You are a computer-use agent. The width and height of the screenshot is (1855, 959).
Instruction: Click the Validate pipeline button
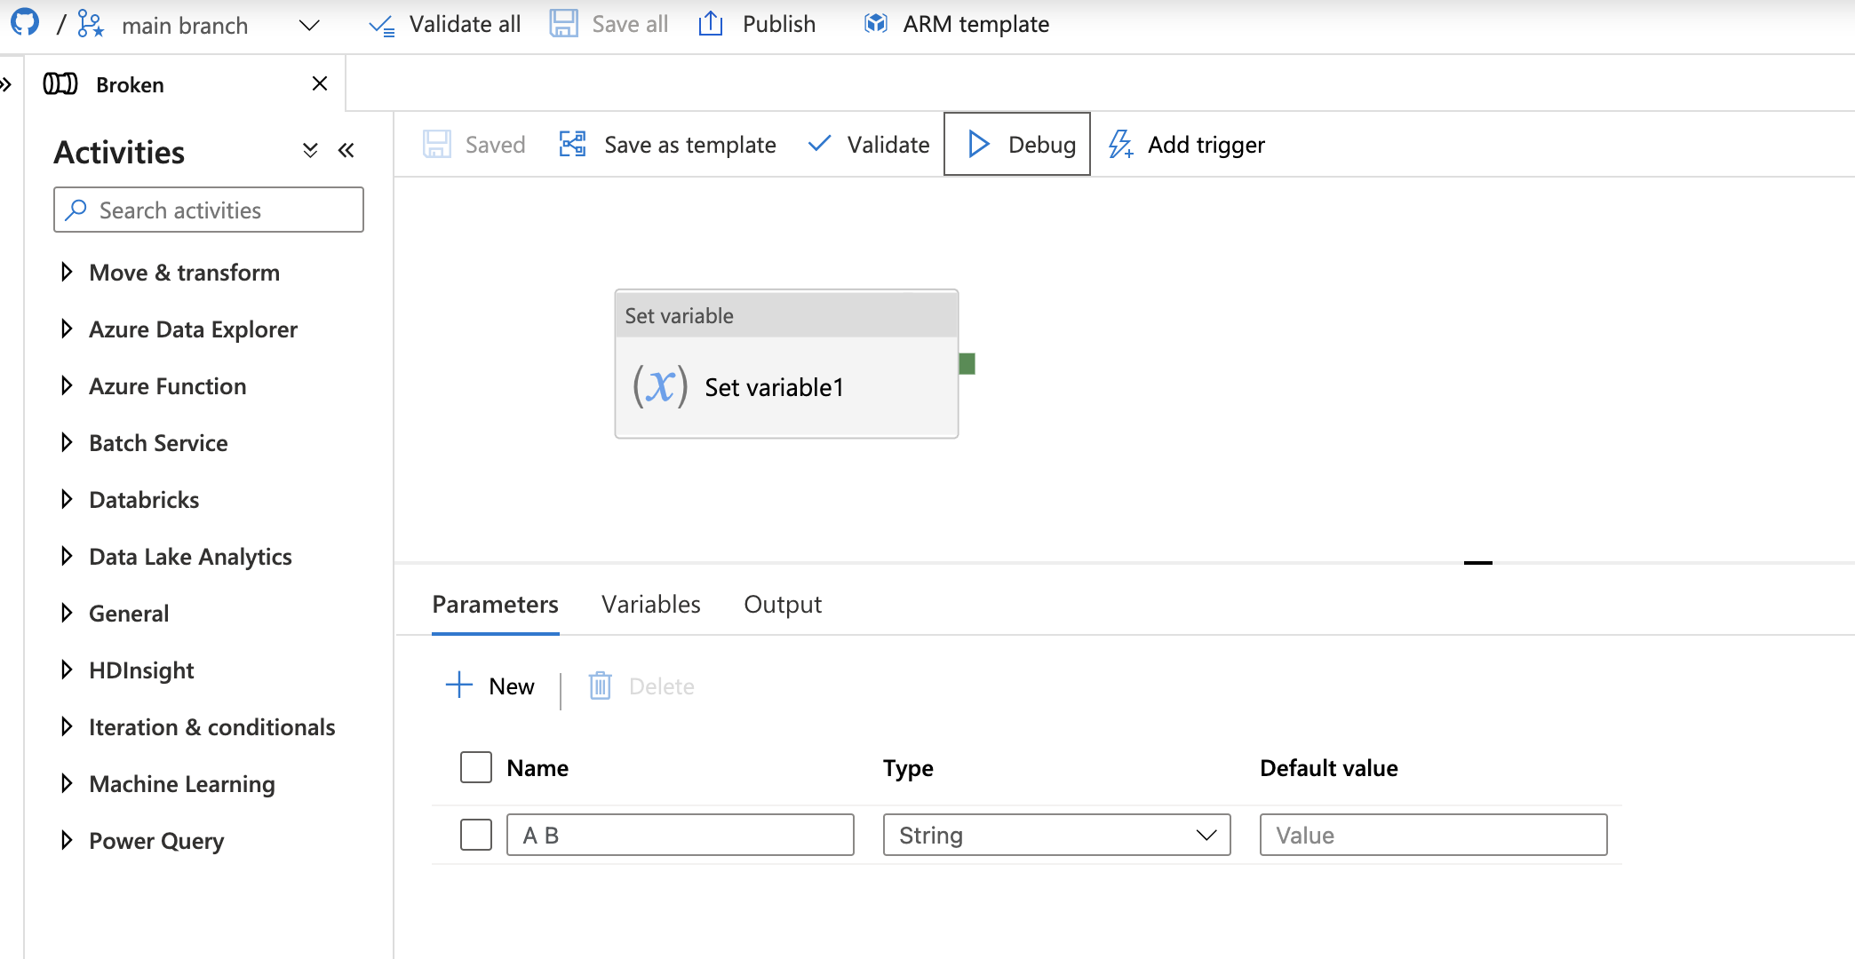click(x=869, y=144)
